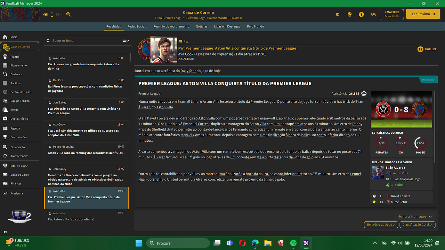Open date panel 5 MAI 2052
Viewport: 445px width, 250px height.
coord(392,14)
